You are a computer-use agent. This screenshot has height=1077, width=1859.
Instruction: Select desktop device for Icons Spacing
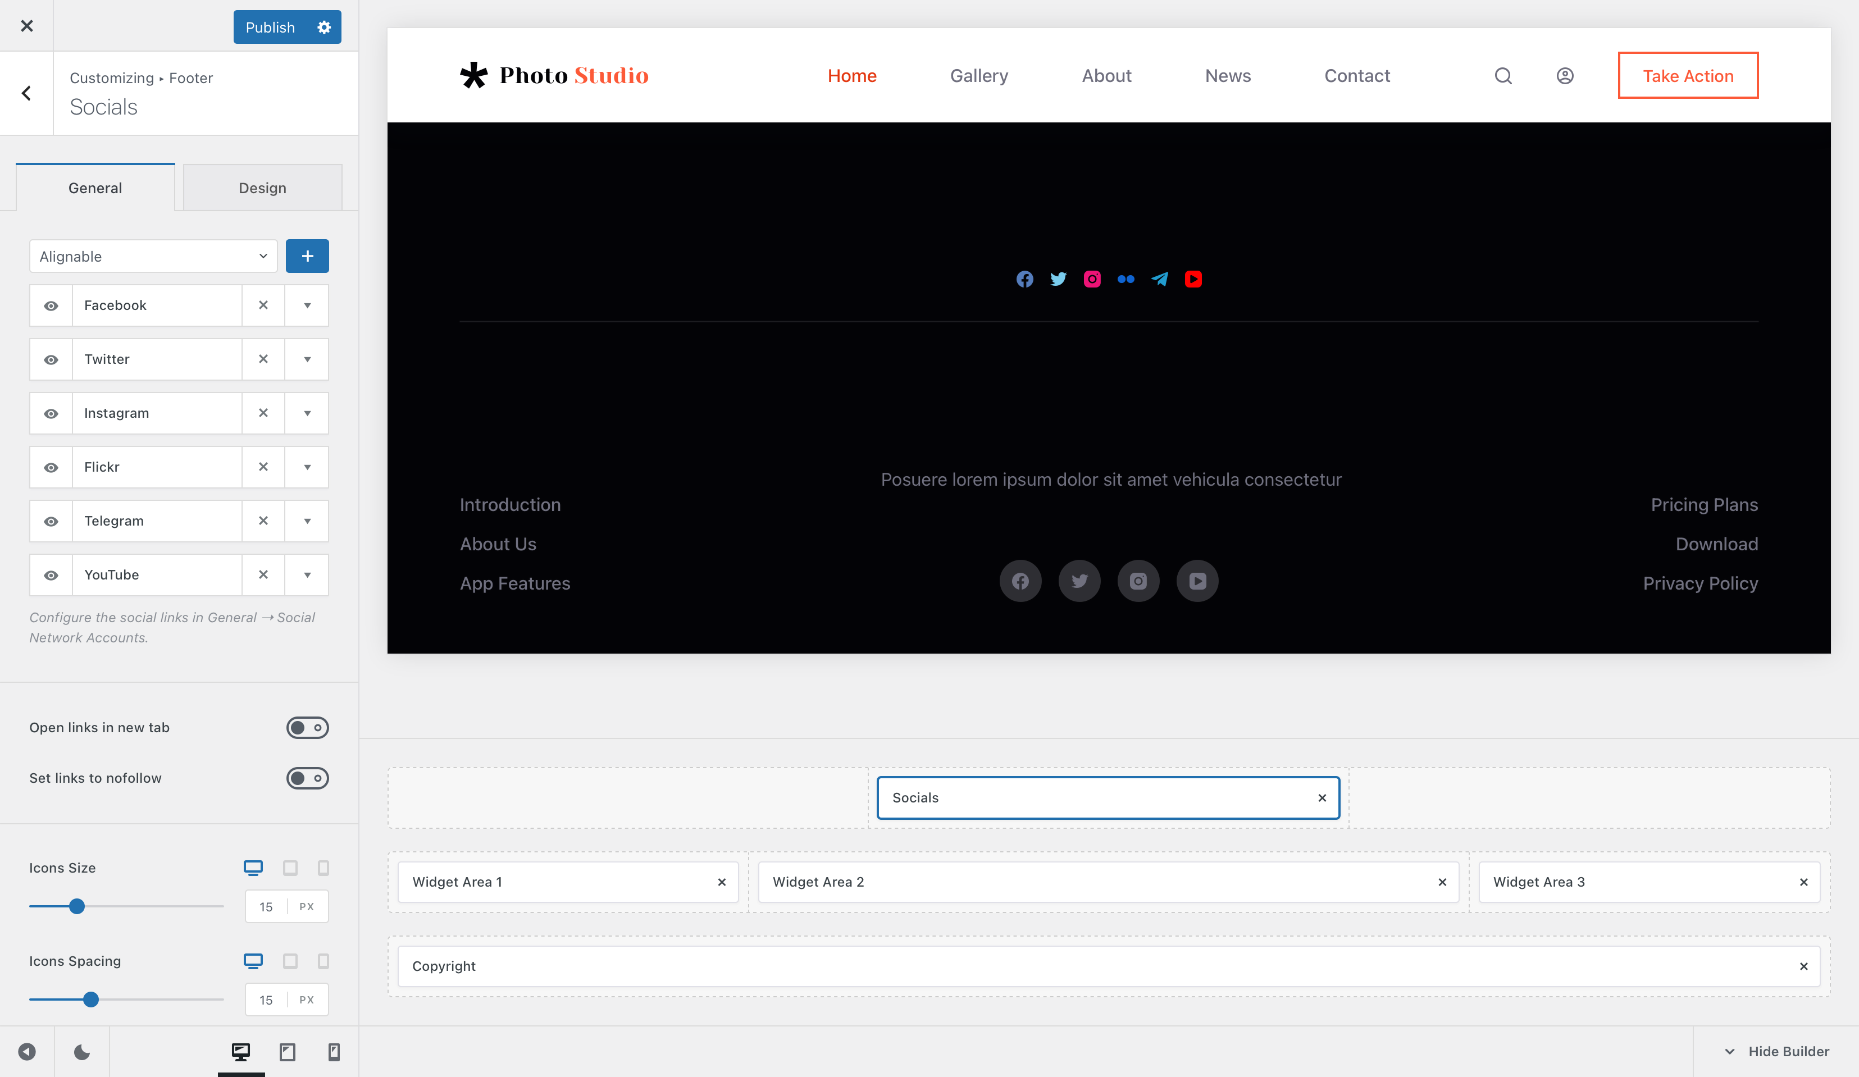[x=253, y=960]
